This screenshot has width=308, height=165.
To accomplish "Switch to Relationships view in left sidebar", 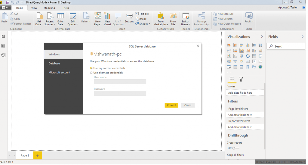I will [3, 55].
